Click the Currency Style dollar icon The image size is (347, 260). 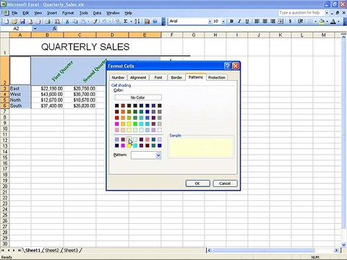point(290,22)
